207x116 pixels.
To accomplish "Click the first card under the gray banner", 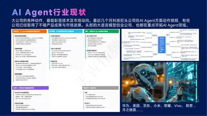I will pyautogui.click(x=101, y=96).
